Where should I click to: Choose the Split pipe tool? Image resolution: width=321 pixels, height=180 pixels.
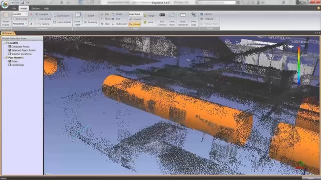click(116, 19)
